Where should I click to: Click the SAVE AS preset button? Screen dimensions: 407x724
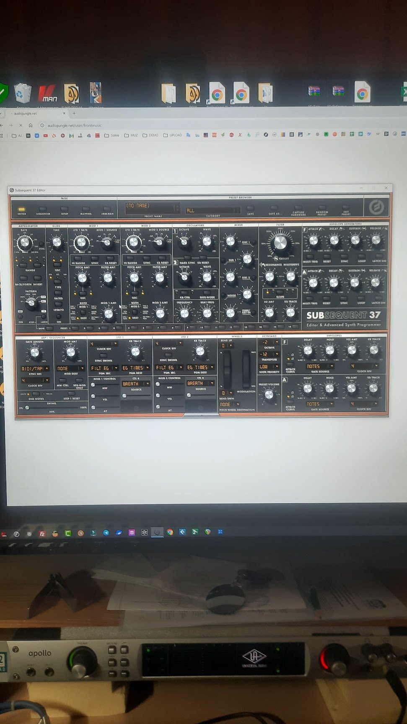(x=275, y=208)
